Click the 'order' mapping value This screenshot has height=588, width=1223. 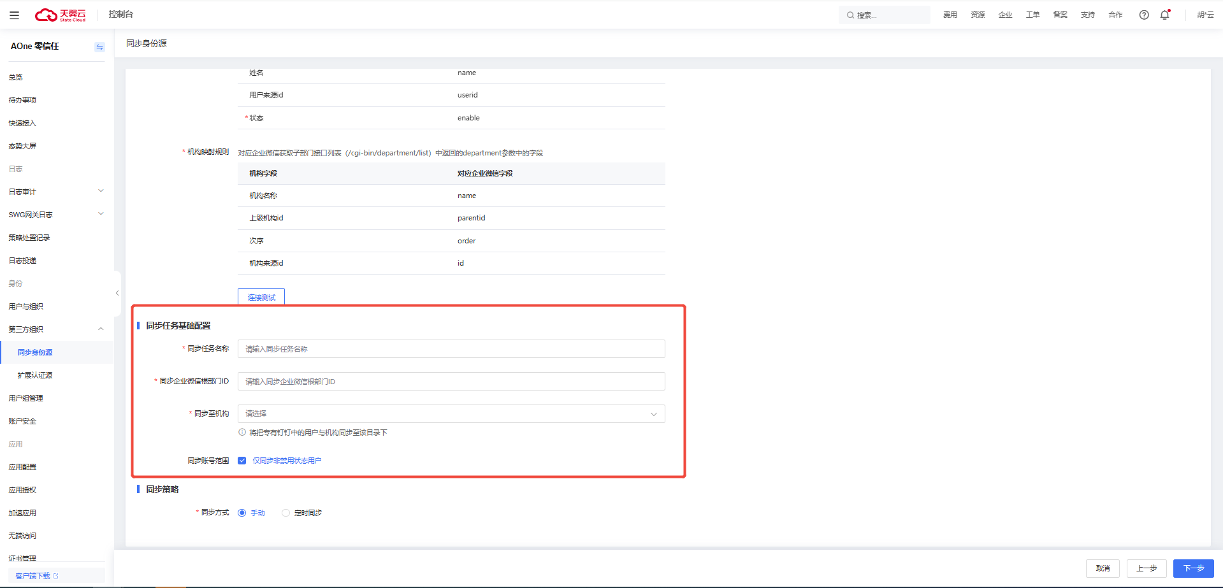(x=467, y=241)
